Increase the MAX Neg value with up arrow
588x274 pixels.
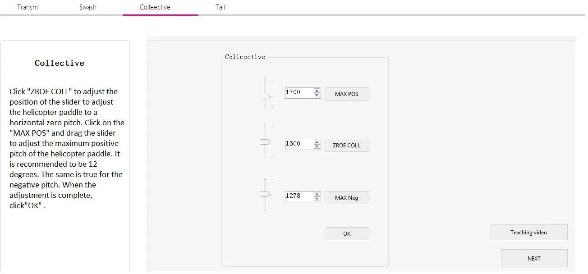[317, 194]
